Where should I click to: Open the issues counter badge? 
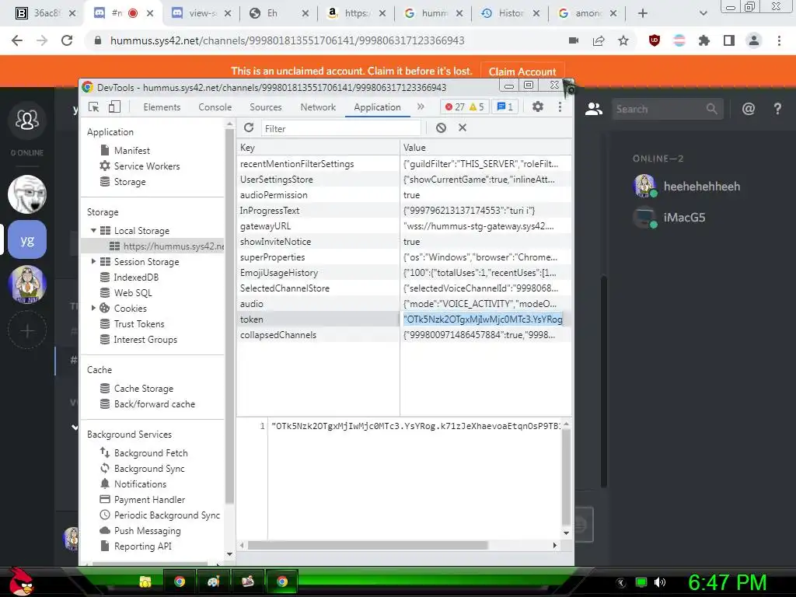(x=505, y=106)
